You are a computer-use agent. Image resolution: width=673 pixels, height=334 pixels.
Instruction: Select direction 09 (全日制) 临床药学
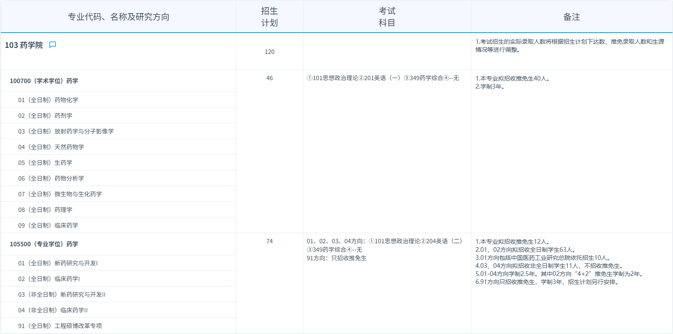point(48,225)
